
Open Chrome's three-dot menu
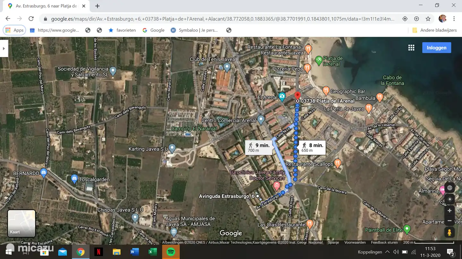point(454,19)
